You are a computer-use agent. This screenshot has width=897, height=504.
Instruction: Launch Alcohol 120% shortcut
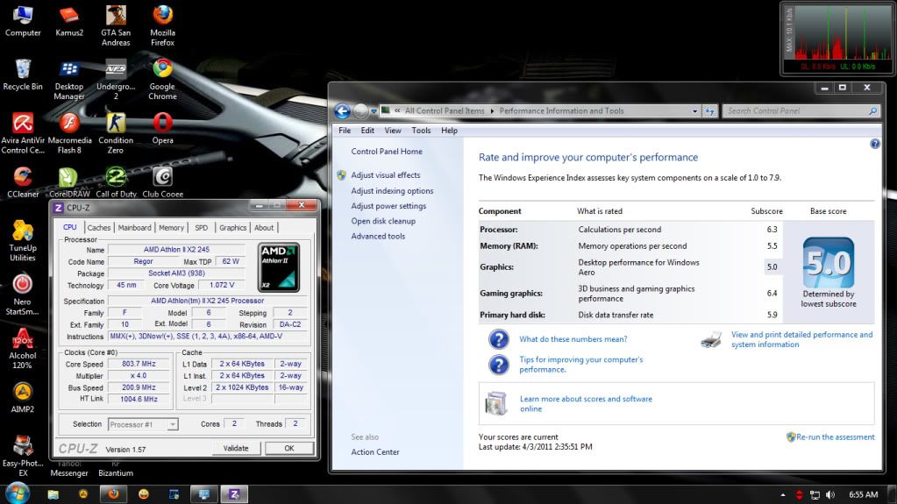coord(23,348)
